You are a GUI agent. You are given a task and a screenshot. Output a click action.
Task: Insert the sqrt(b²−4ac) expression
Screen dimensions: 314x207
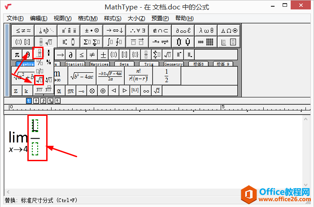tap(82, 76)
